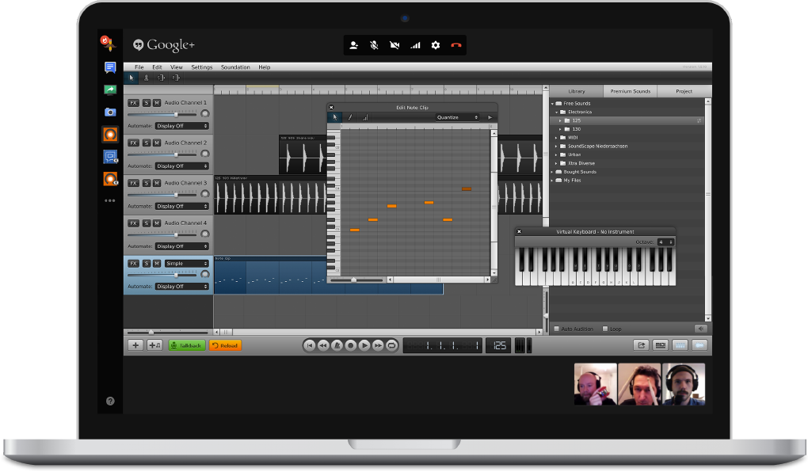Enable the Loop checkbox near Auto Audition
Screen dimensions: 808x472
[x=604, y=329]
